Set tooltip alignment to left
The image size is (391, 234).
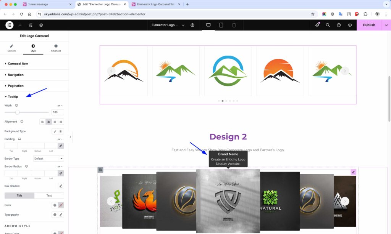42,122
